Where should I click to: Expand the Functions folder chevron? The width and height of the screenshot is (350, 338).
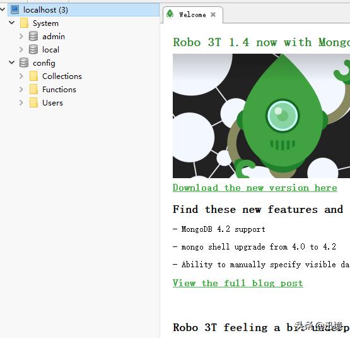(x=21, y=90)
